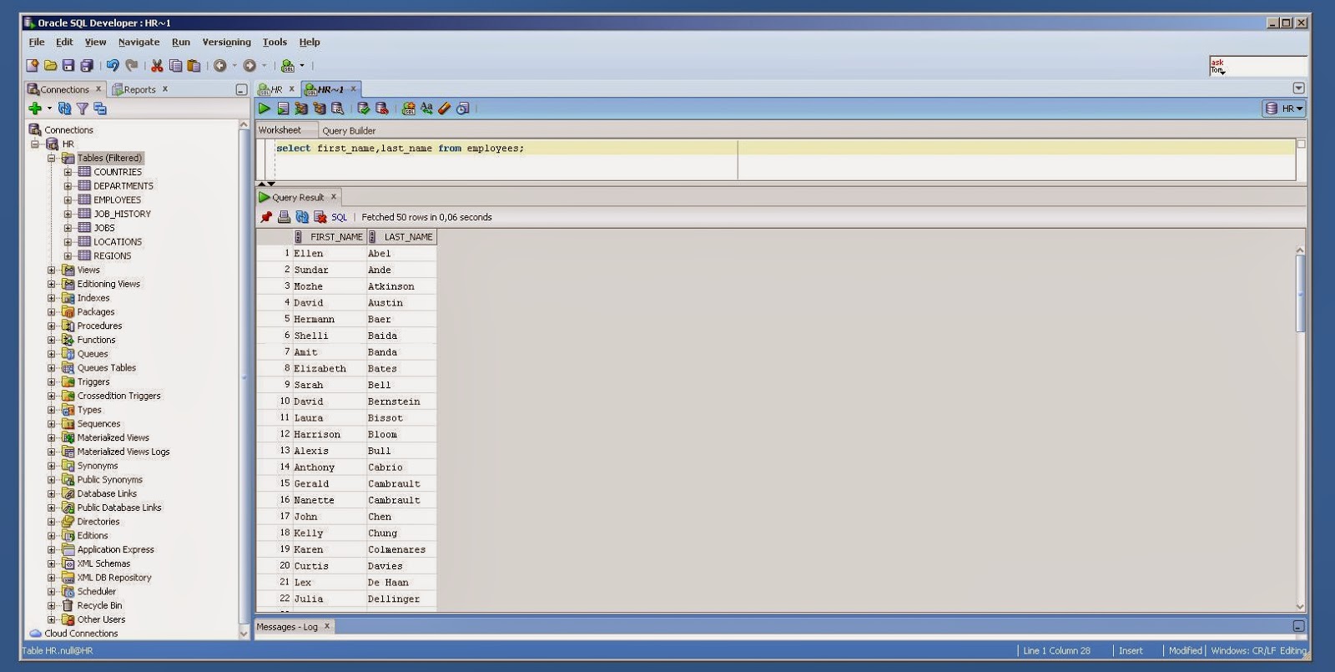Viewport: 1335px width, 672px height.
Task: Open the HR connection dropdown in worksheet toolbar
Action: 1284,109
